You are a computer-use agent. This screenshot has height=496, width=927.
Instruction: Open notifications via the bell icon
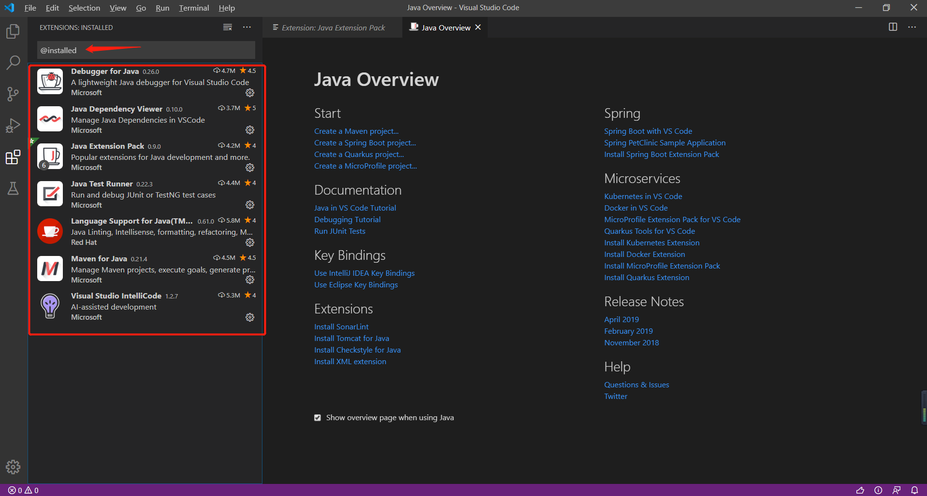click(x=914, y=489)
